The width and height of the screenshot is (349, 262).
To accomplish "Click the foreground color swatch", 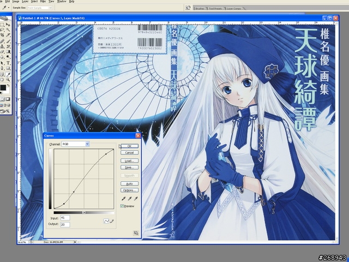I will click(x=3, y=87).
